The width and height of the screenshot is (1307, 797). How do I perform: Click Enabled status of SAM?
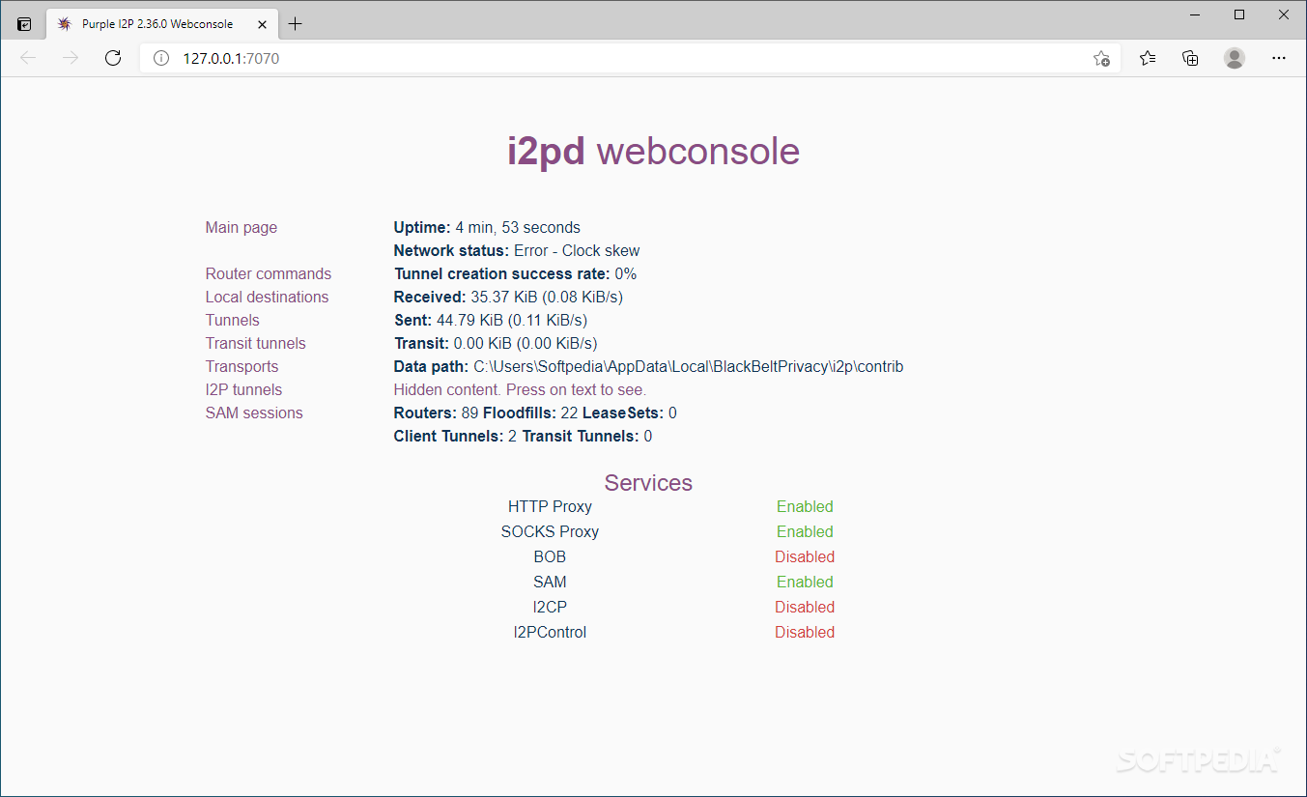tap(805, 582)
